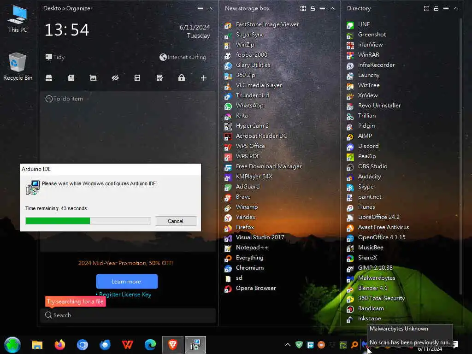Open Directory box hamburger menu
This screenshot has height=354, width=472.
[x=446, y=9]
